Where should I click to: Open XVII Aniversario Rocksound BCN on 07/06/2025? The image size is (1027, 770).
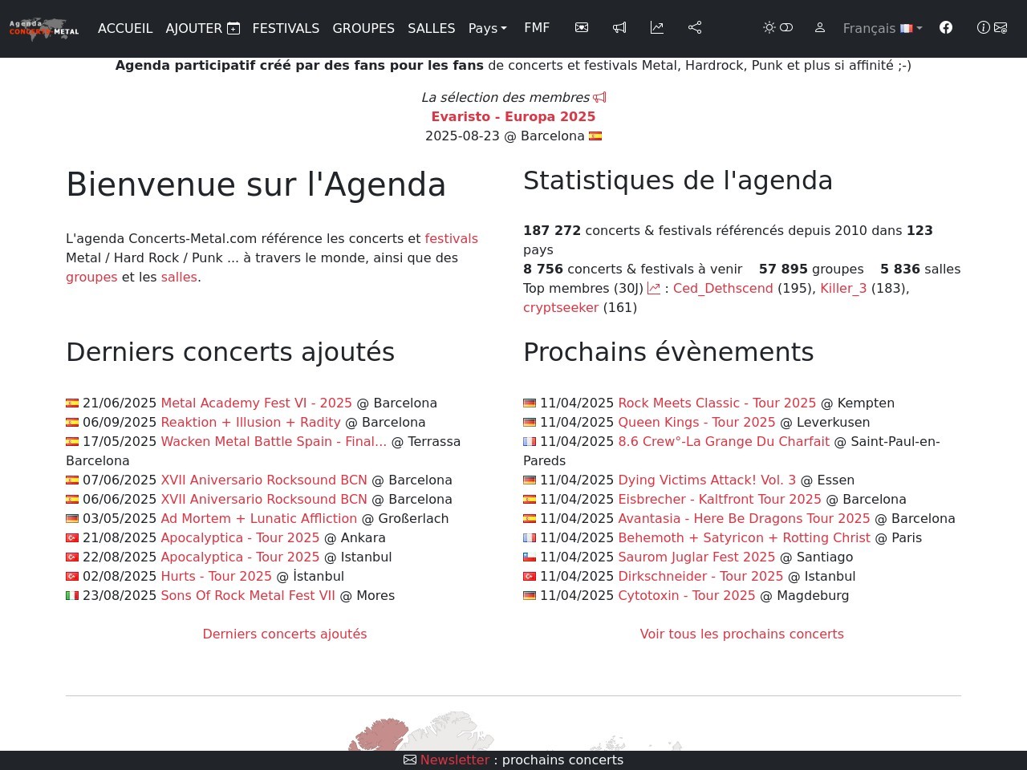264,480
